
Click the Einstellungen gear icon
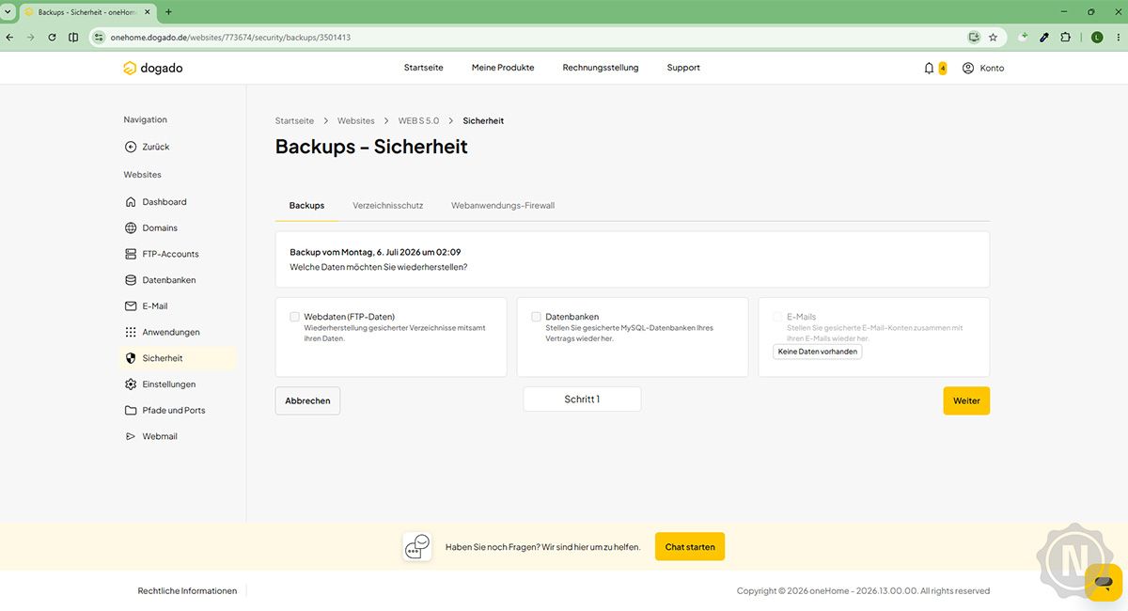131,384
